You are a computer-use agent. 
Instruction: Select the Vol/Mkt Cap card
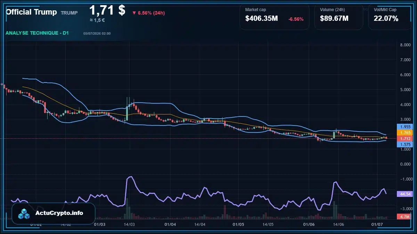390,17
